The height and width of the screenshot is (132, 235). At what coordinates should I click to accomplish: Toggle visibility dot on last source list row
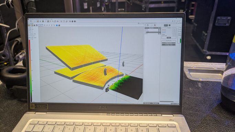point(159,34)
